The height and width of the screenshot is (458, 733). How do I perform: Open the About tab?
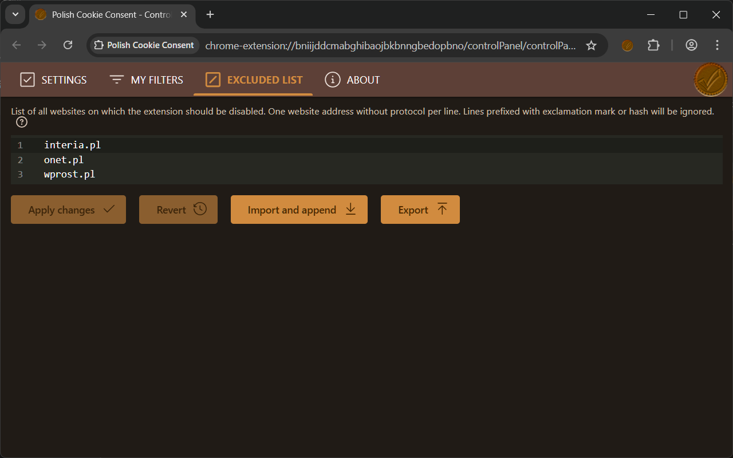pos(352,80)
